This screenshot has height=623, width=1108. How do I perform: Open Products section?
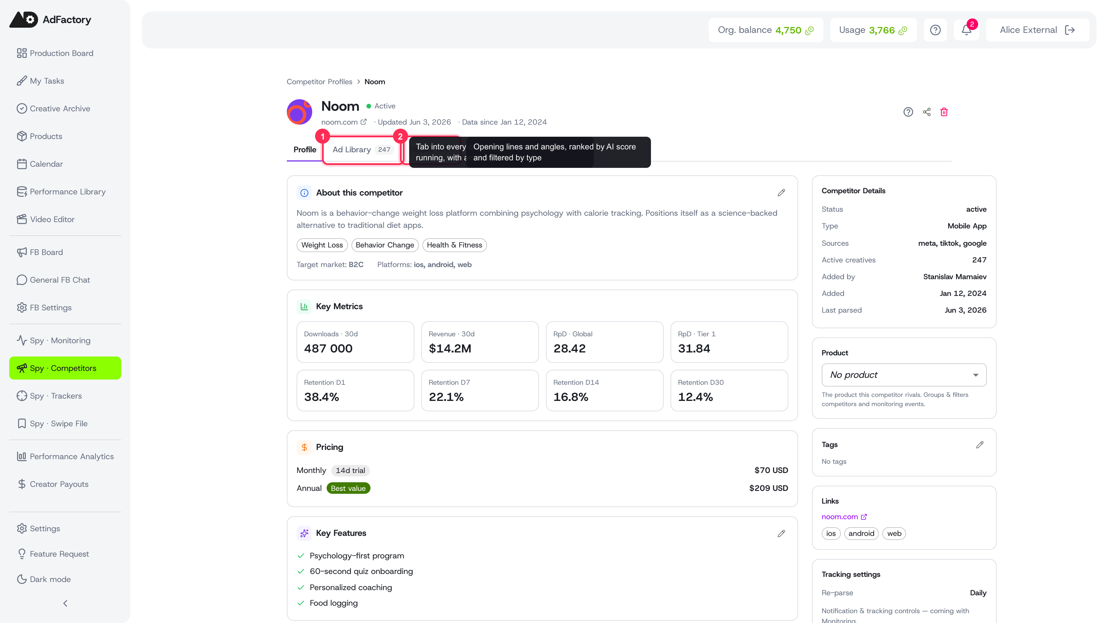65,136
